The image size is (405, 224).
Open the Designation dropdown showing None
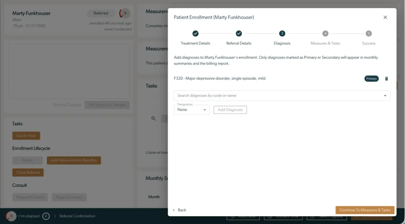(x=191, y=109)
